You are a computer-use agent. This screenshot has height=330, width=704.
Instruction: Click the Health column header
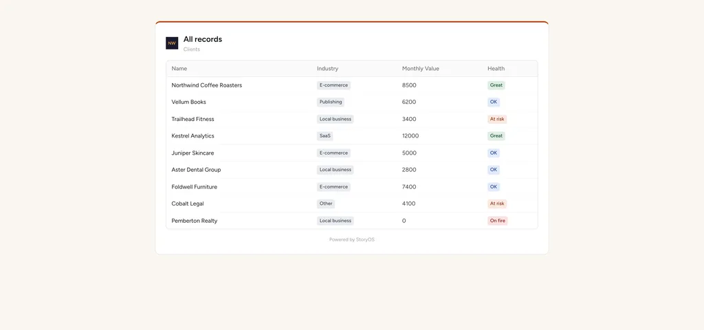pyautogui.click(x=496, y=69)
